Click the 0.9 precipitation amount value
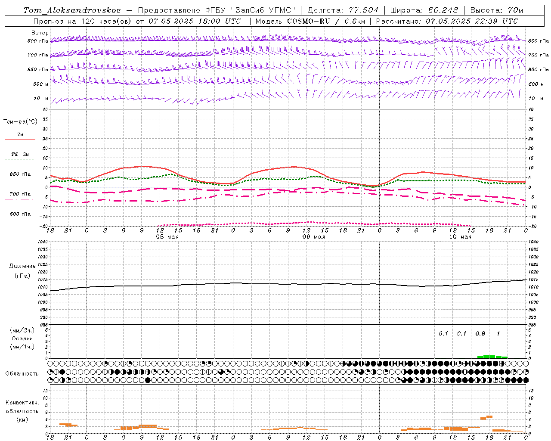Viewport: 551px width, 441px height. (480, 334)
